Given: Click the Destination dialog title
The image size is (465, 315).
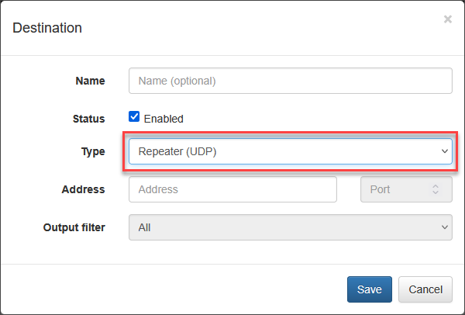Looking at the screenshot, I should [x=47, y=28].
